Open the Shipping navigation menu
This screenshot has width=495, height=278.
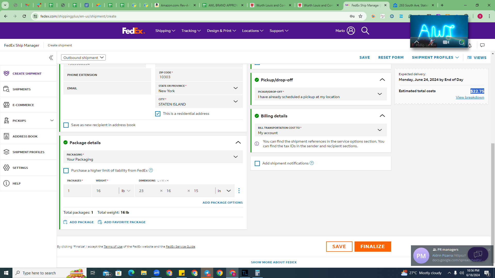[165, 31]
